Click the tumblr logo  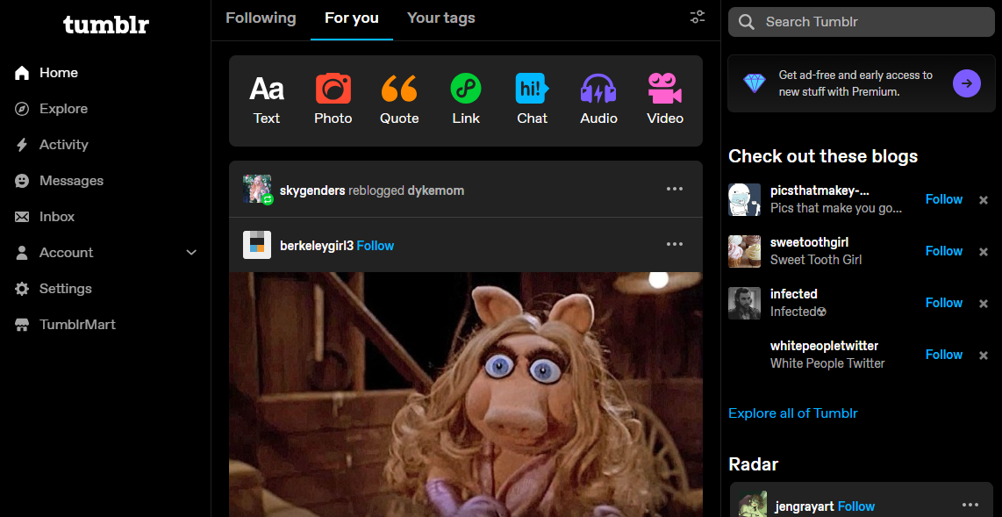point(105,25)
